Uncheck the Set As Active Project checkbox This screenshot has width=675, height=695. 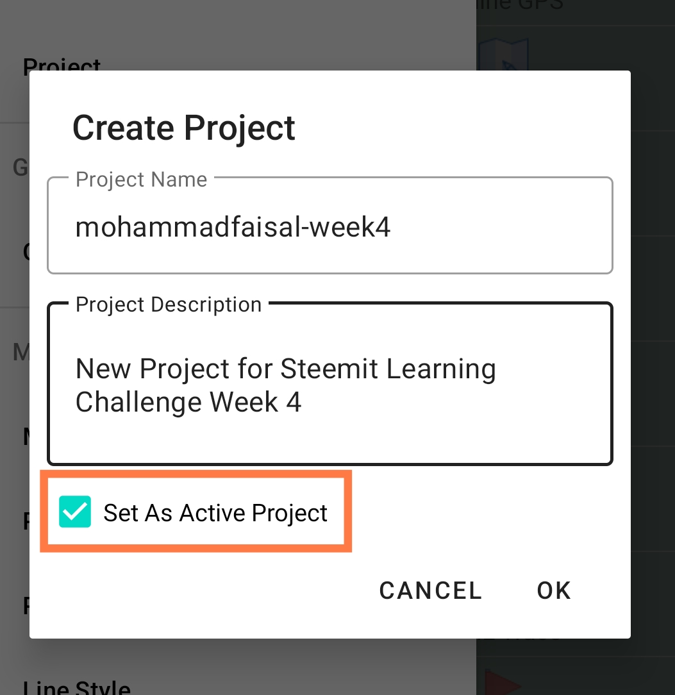(75, 512)
